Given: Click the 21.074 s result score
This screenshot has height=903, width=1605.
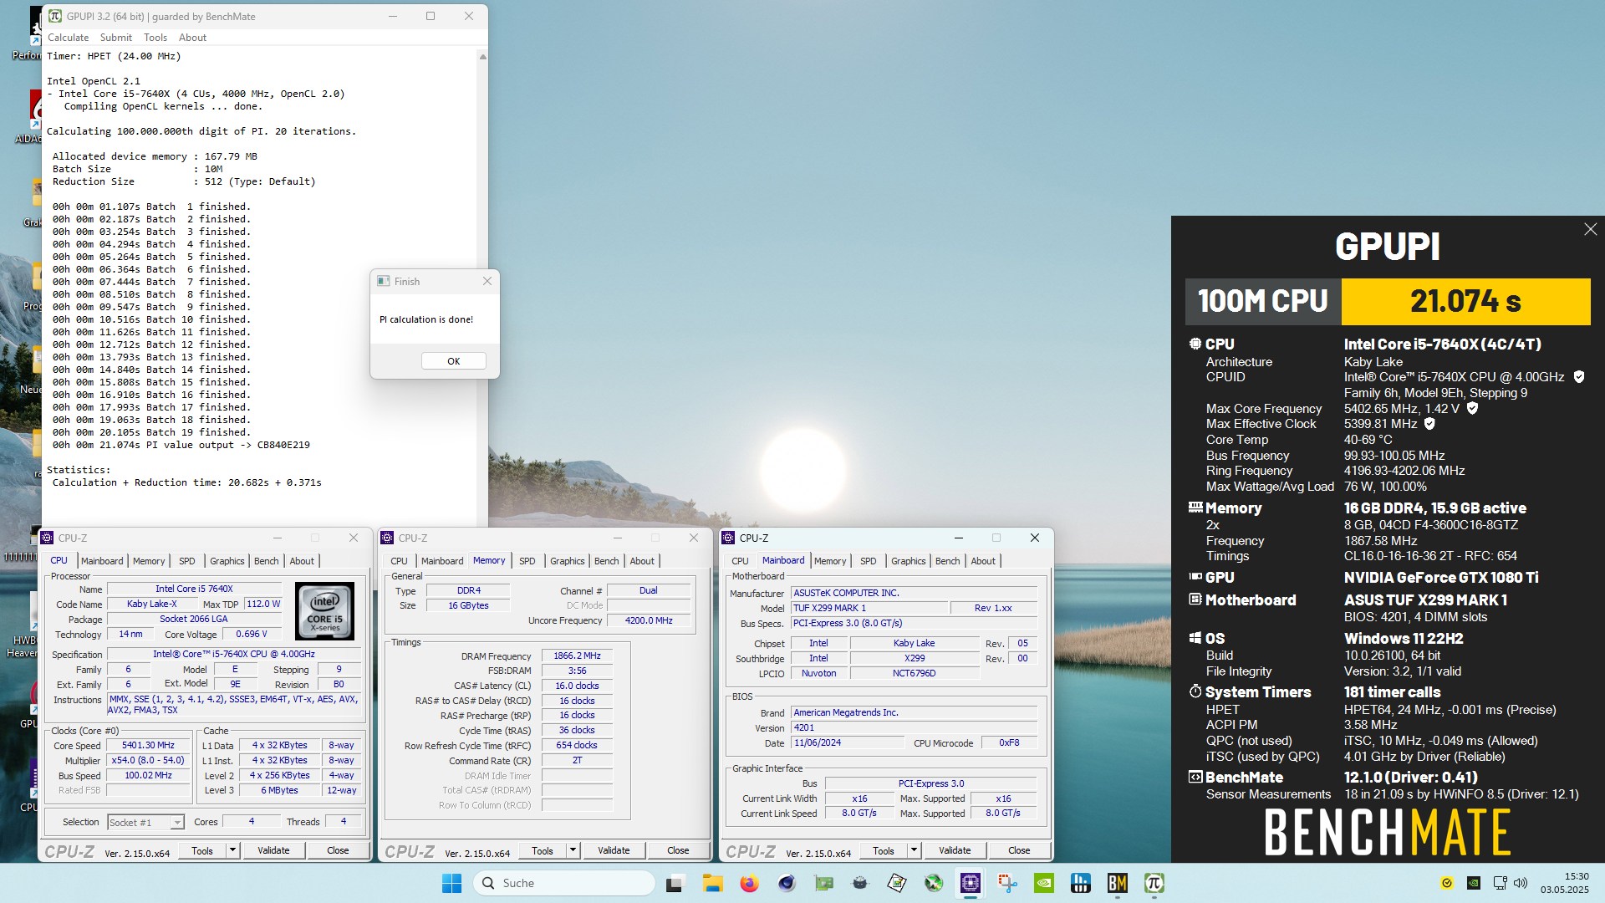Looking at the screenshot, I should 1465,301.
